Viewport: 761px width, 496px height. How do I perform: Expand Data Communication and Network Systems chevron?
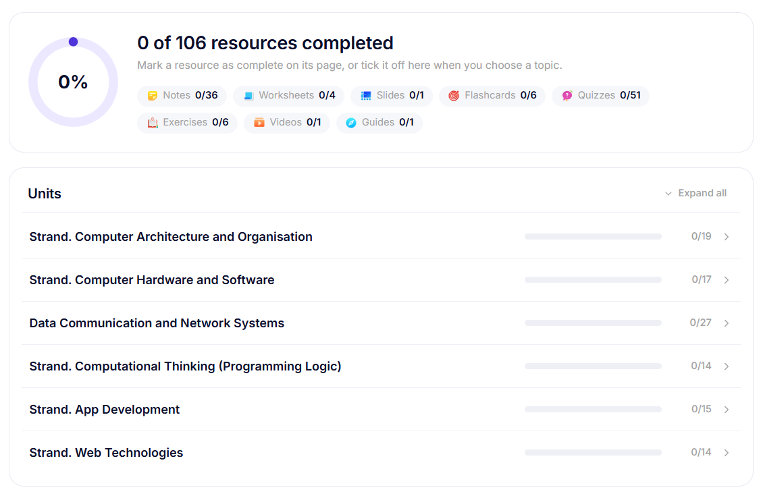coord(727,323)
